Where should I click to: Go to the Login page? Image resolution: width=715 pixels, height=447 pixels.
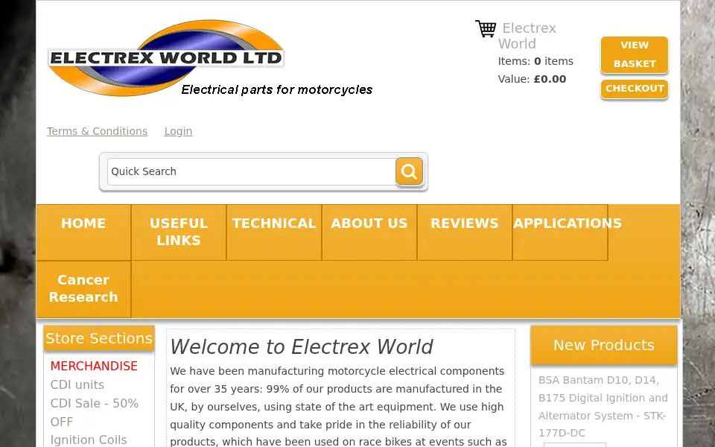[x=178, y=131]
